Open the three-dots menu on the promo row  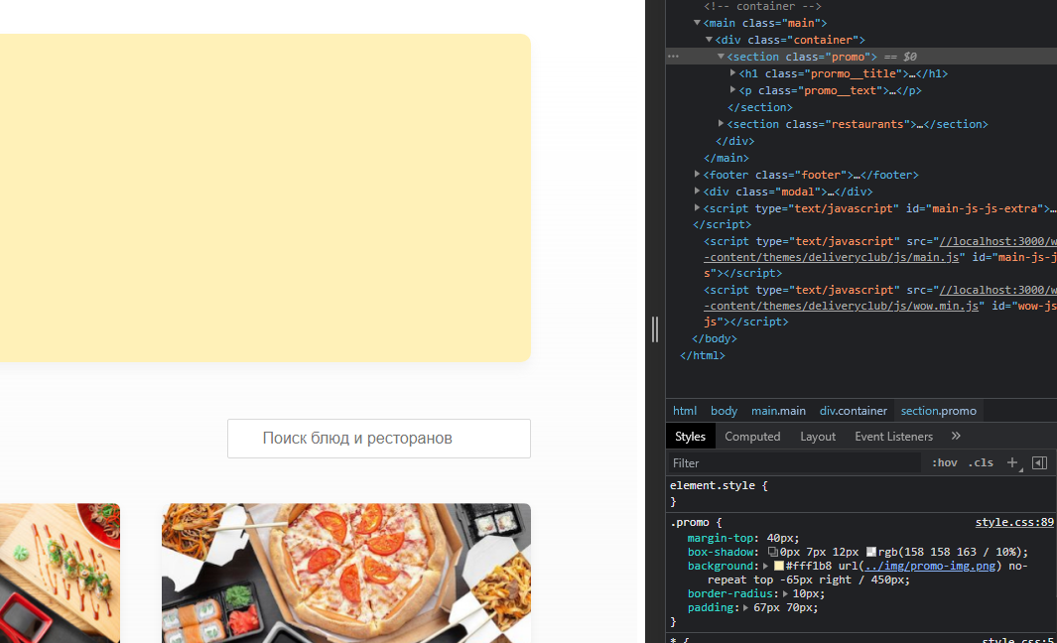(x=673, y=57)
